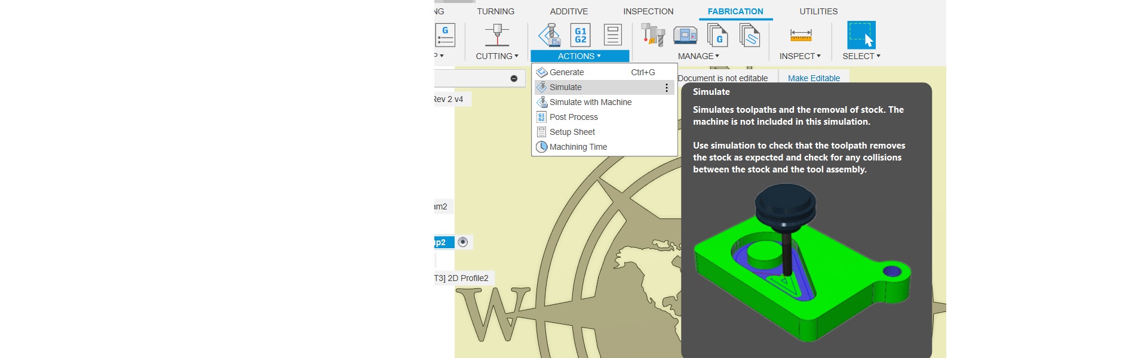Select the 2D Profile2 operation in browser
Image resolution: width=1147 pixels, height=358 pixels.
tap(462, 278)
